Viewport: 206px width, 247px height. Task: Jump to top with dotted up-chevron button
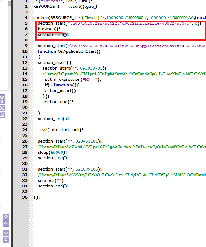click(6, 217)
